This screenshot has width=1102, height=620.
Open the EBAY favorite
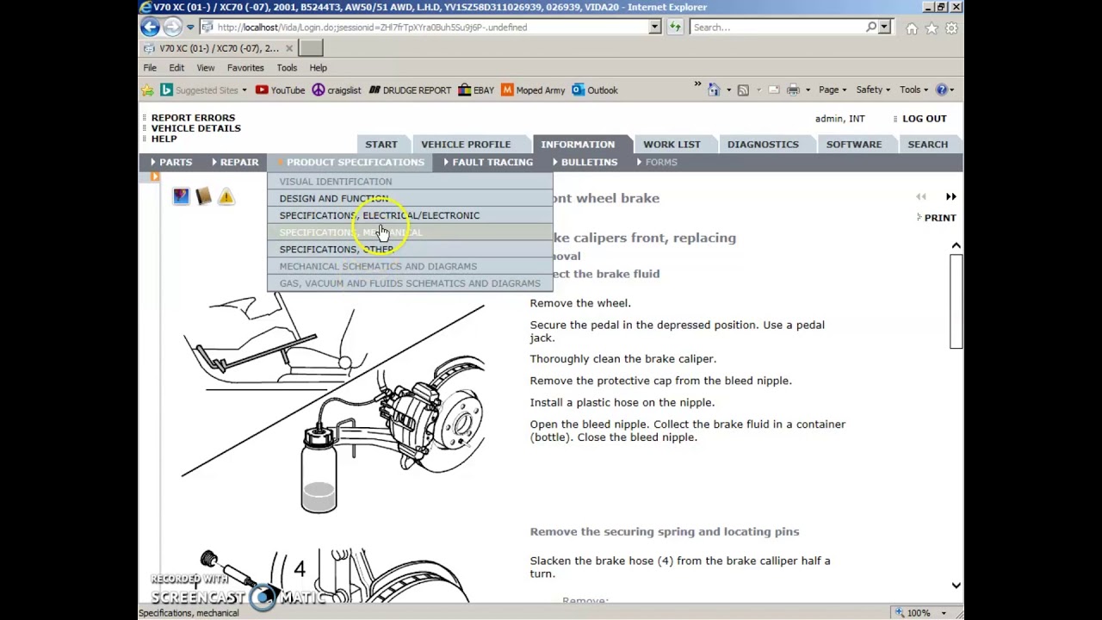pos(476,90)
